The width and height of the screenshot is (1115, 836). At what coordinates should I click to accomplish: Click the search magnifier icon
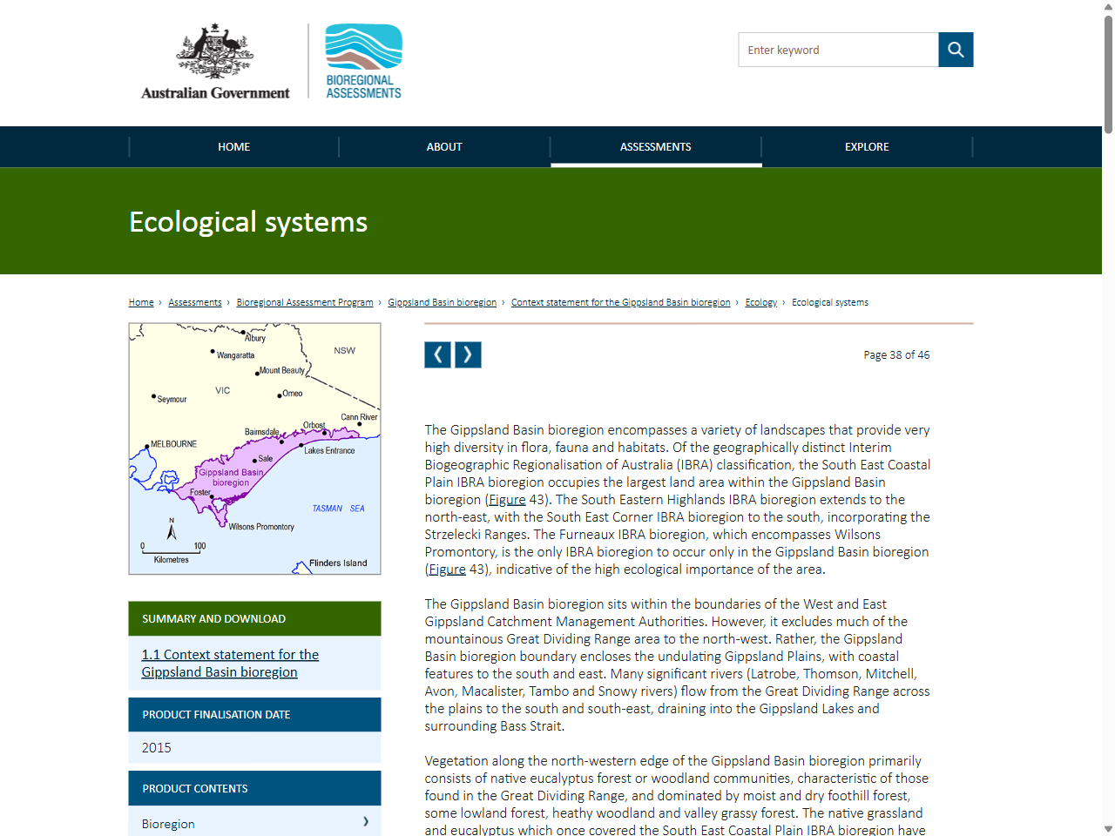956,50
